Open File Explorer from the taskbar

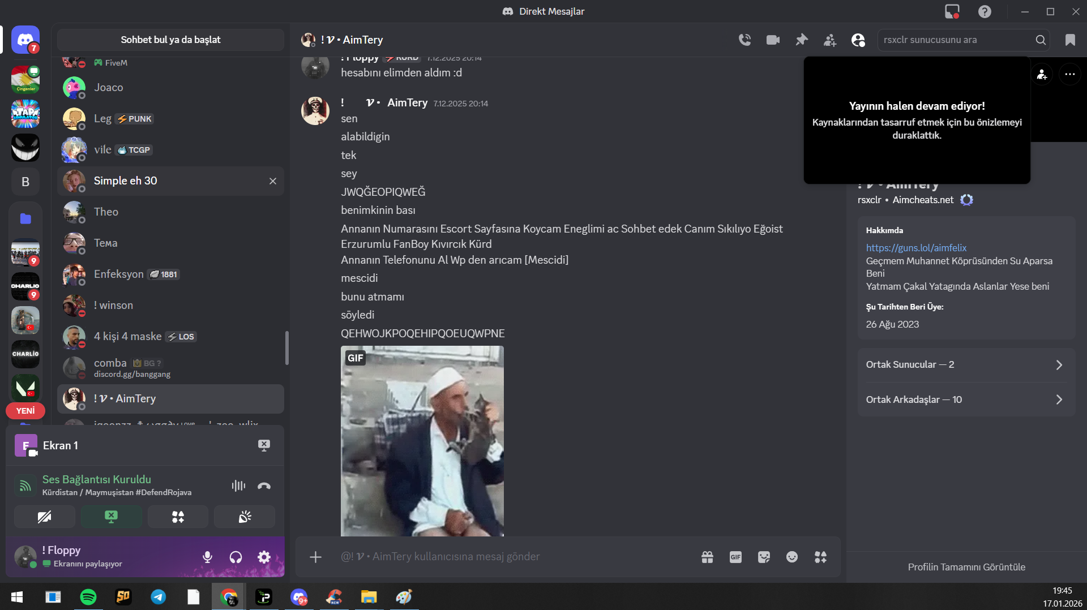pyautogui.click(x=369, y=597)
